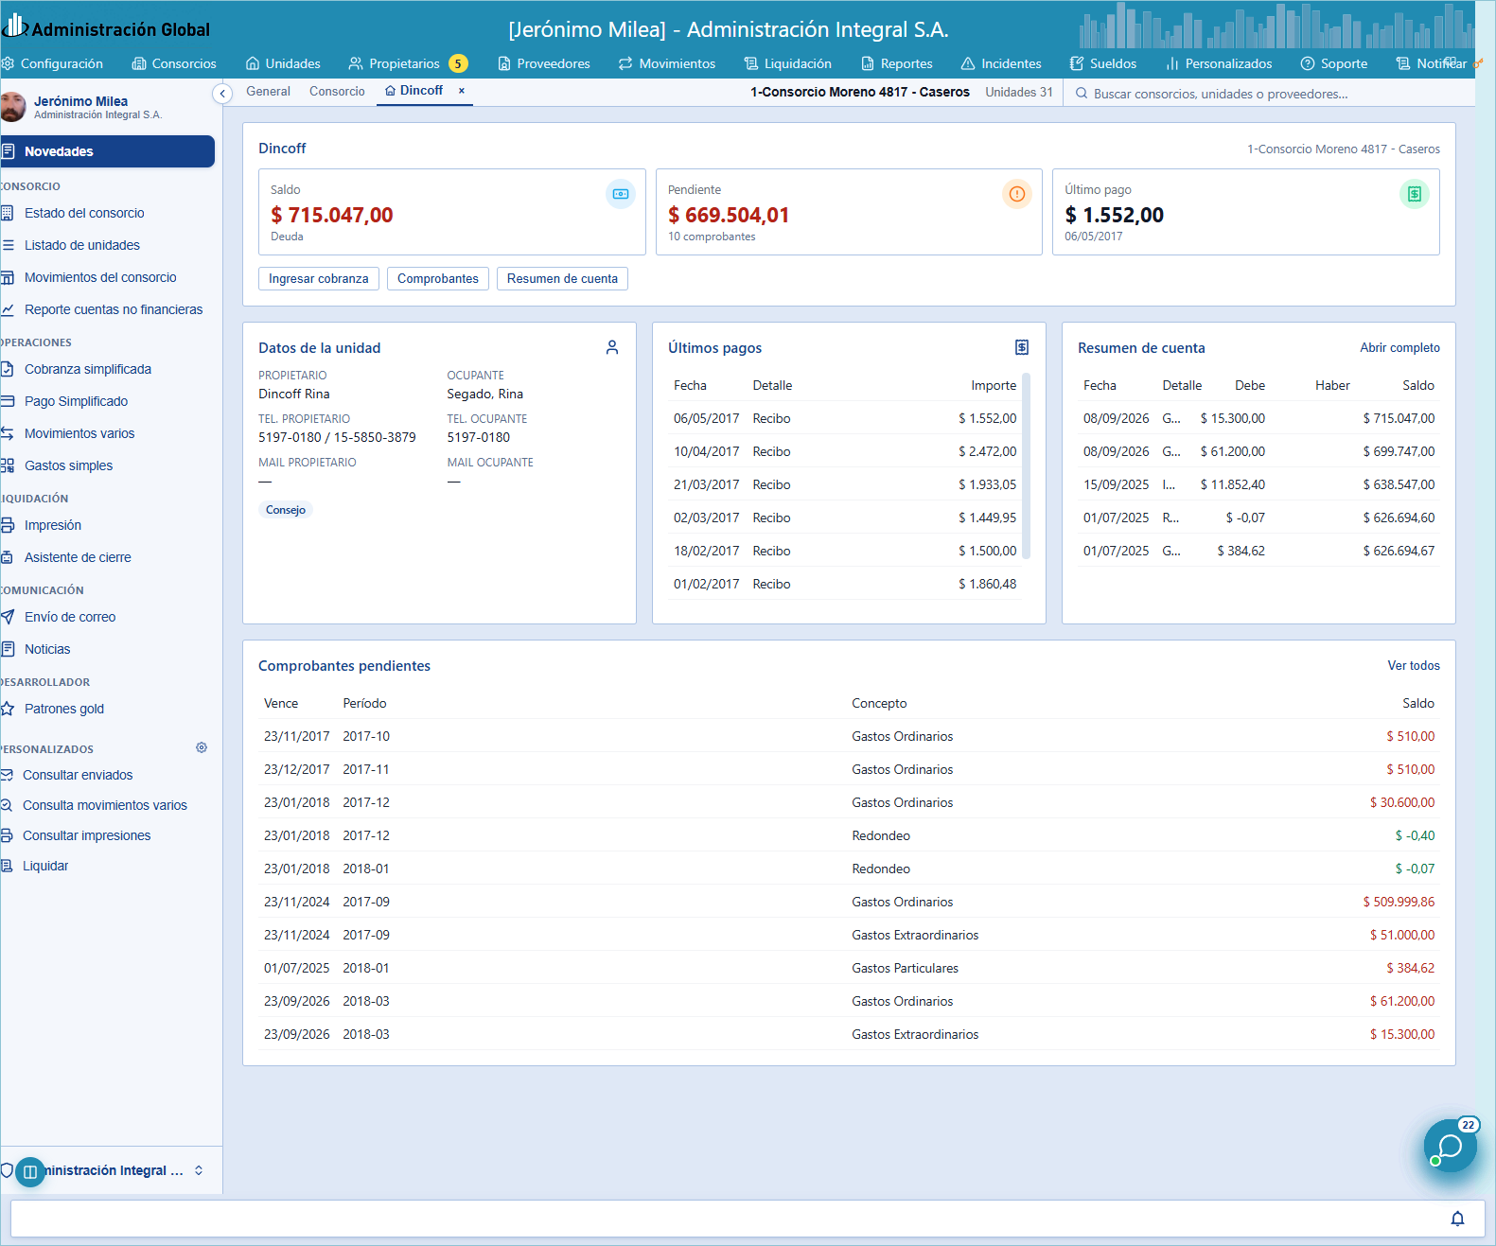This screenshot has width=1496, height=1246.
Task: Open the Liquidación menu
Action: [x=787, y=63]
